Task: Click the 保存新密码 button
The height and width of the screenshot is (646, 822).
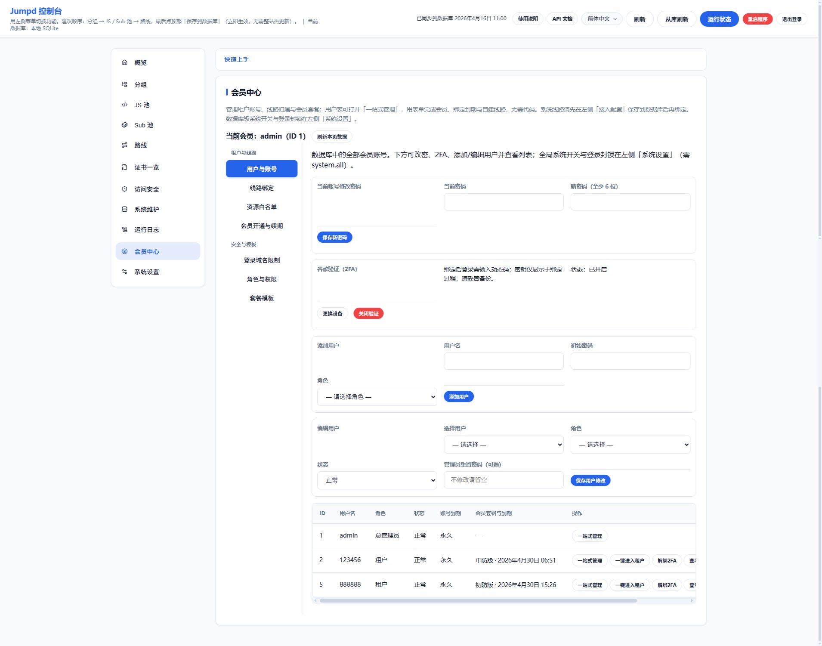Action: coord(334,237)
